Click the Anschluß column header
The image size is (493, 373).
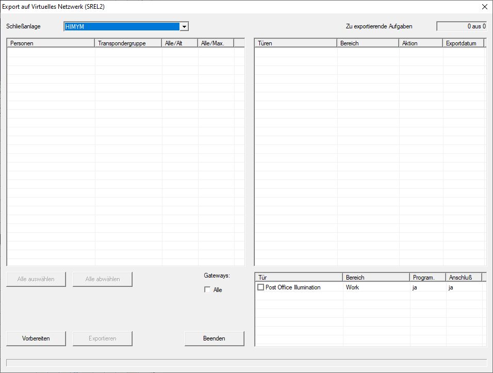[463, 278]
